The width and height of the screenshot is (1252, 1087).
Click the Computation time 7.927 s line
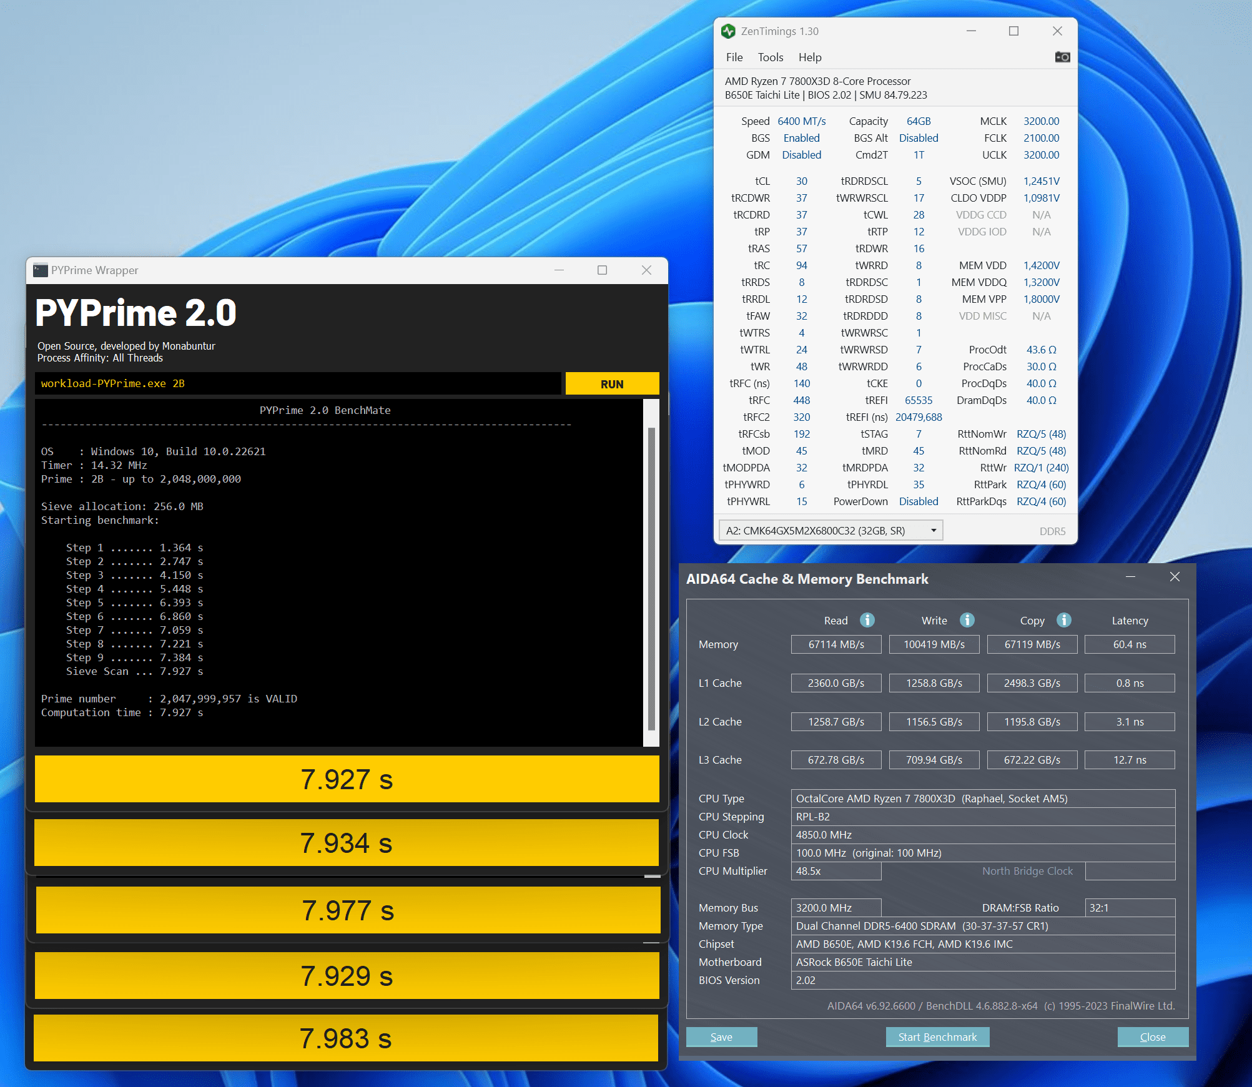(122, 712)
